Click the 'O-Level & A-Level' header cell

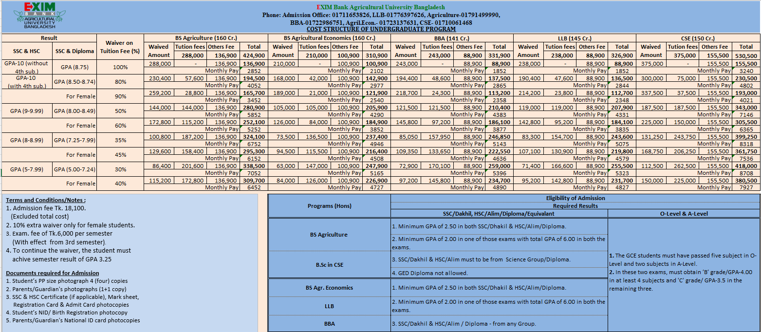(684, 213)
